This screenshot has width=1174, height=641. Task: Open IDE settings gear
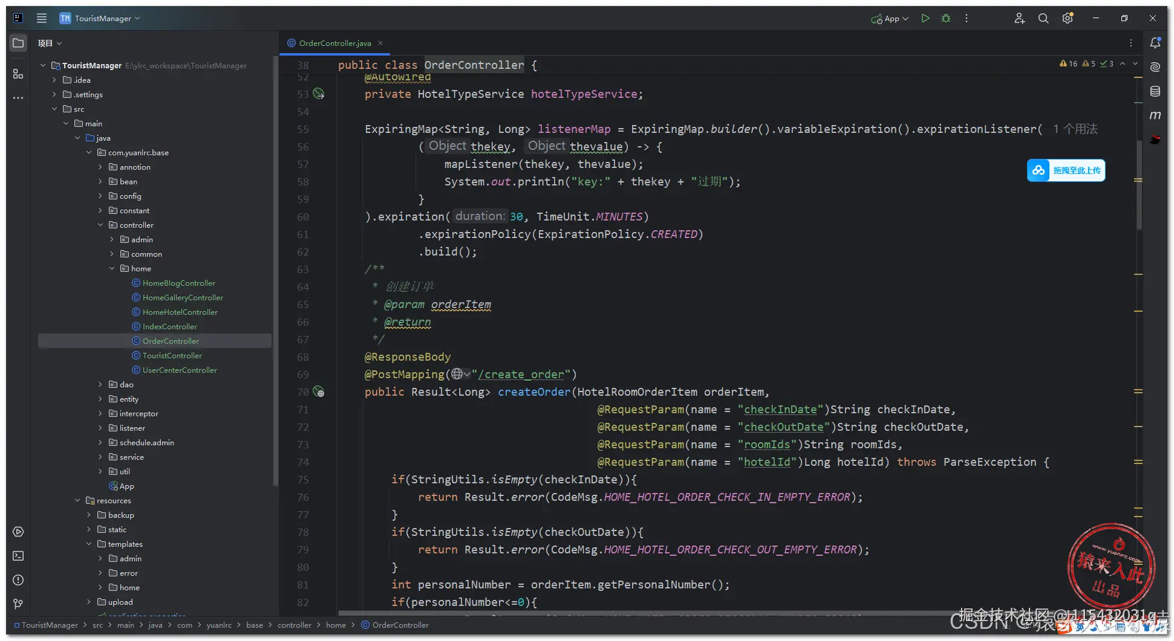tap(1068, 18)
